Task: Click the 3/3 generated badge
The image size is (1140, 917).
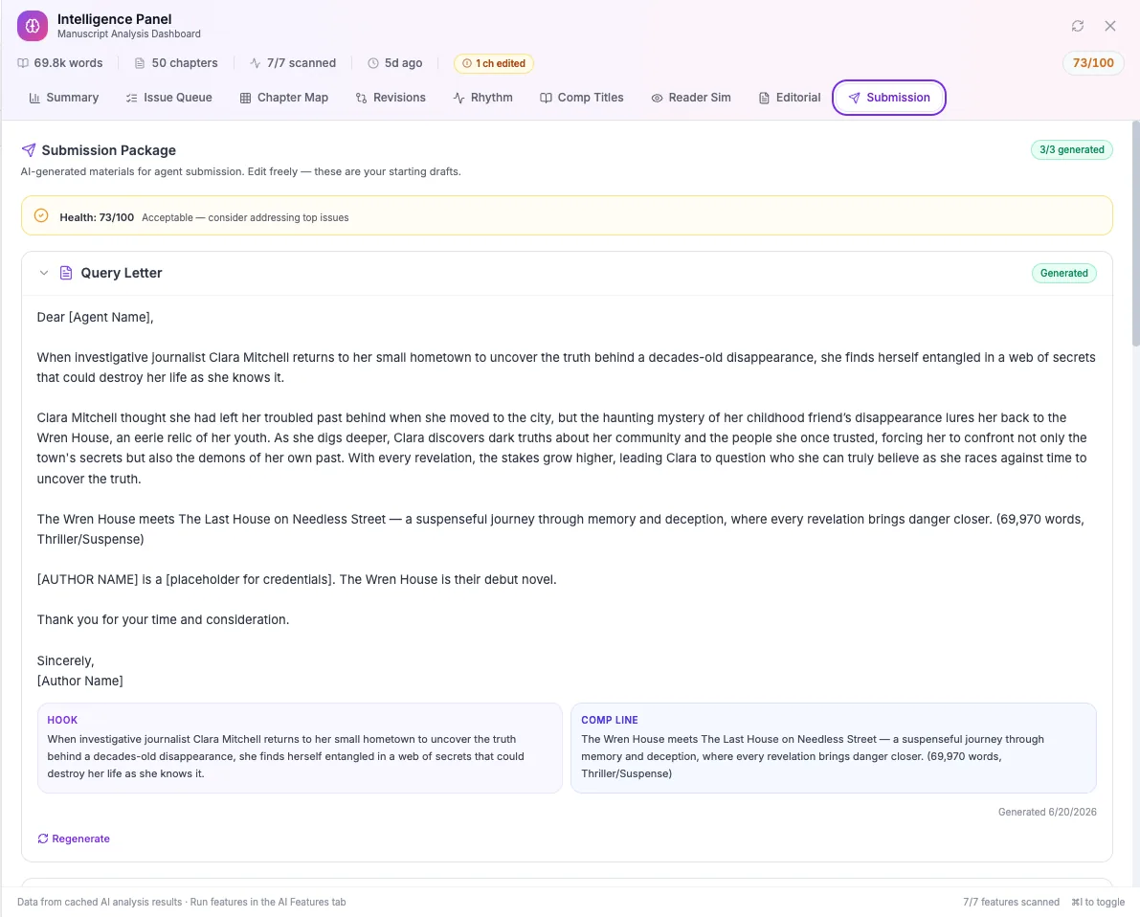Action: [1072, 150]
